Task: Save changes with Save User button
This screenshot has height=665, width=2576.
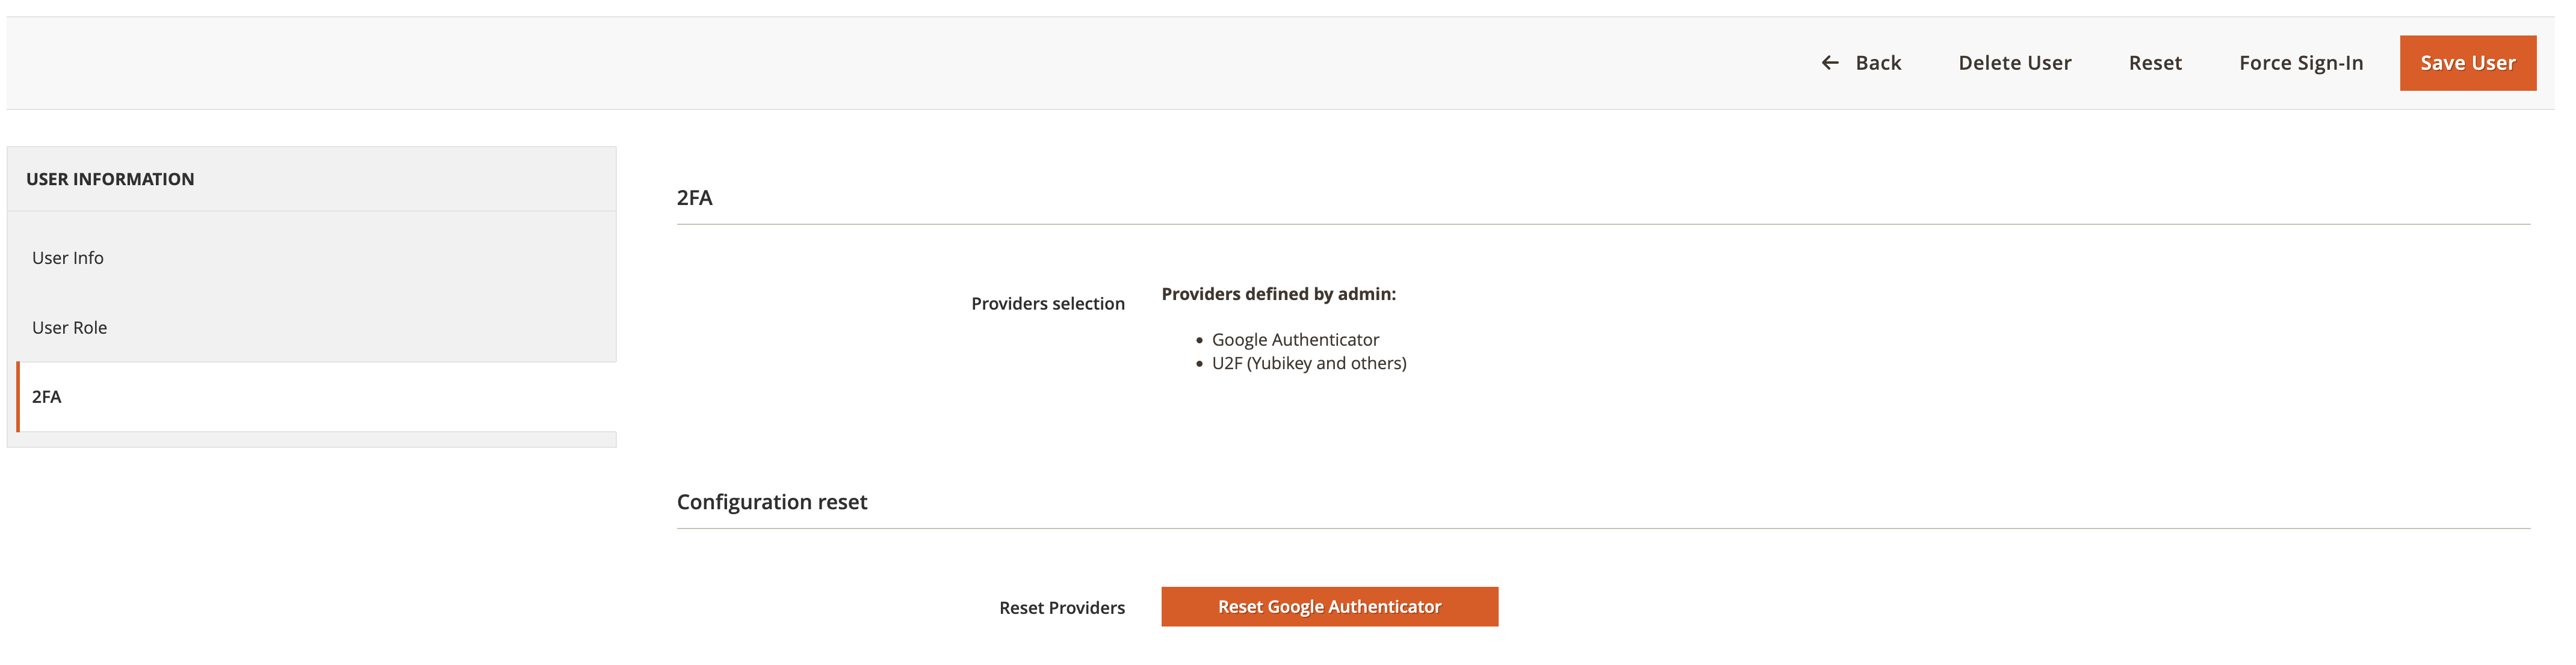Action: pyautogui.click(x=2466, y=63)
